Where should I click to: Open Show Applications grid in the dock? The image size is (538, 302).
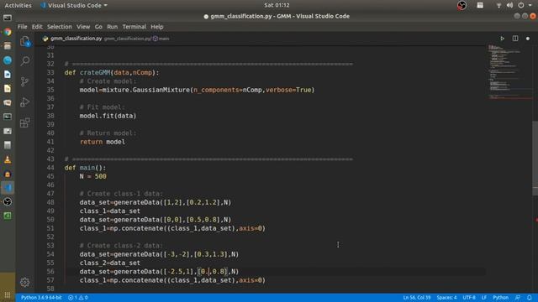(x=8, y=294)
